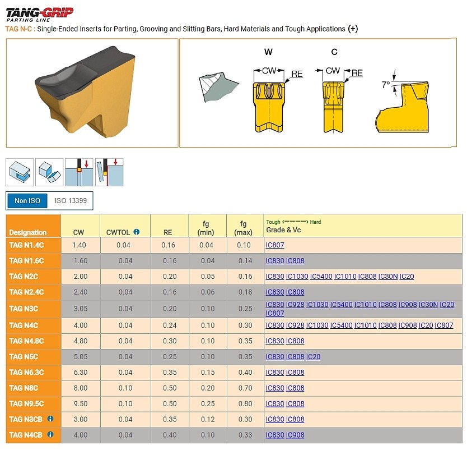Select the Non ISO tab
This screenshot has width=467, height=450.
coord(27,201)
